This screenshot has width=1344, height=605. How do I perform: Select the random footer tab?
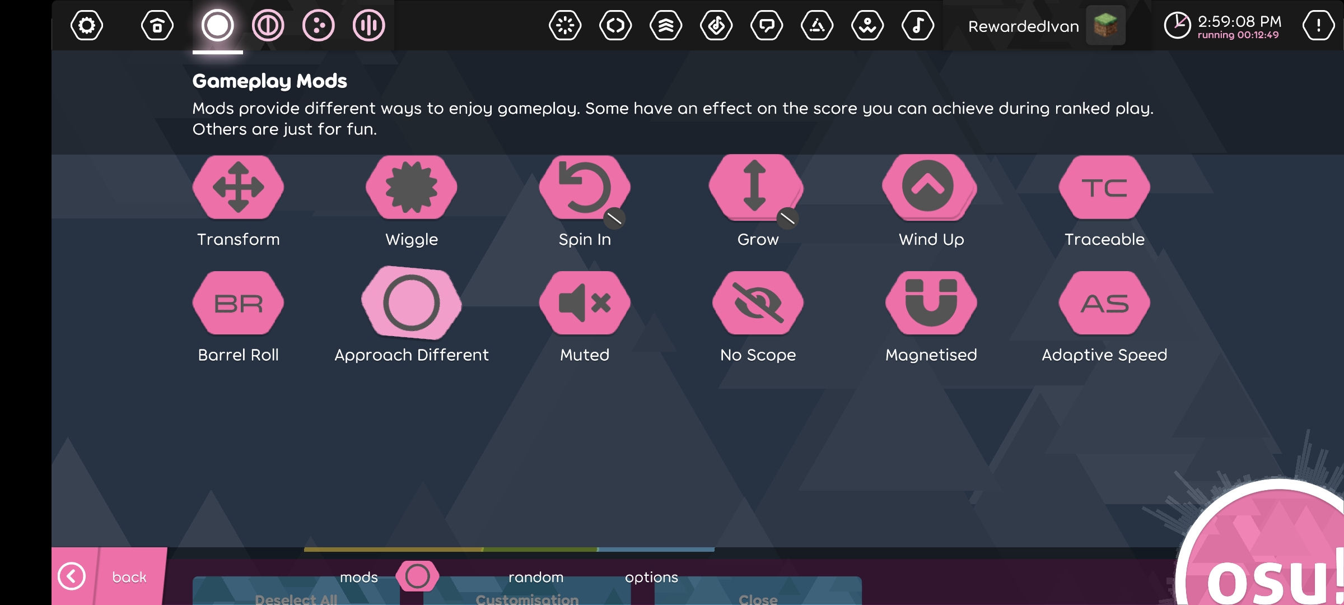pyautogui.click(x=536, y=577)
